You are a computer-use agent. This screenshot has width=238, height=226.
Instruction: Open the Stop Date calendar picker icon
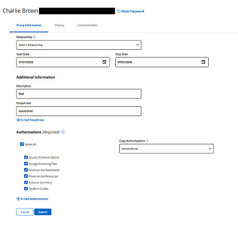coord(203,62)
